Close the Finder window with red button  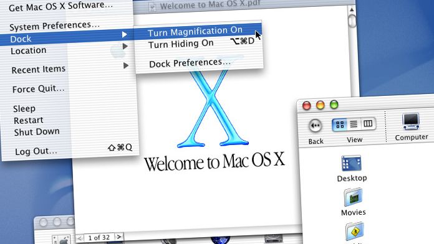pyautogui.click(x=306, y=106)
